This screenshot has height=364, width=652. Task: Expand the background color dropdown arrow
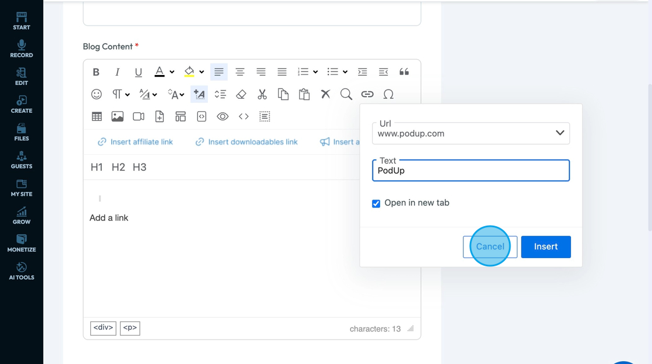click(x=201, y=72)
